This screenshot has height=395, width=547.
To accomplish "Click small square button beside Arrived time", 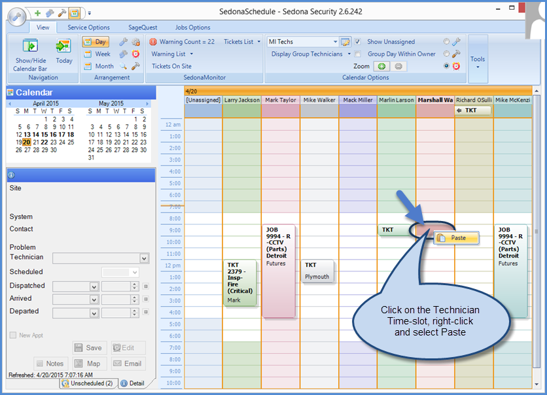I will click(146, 299).
